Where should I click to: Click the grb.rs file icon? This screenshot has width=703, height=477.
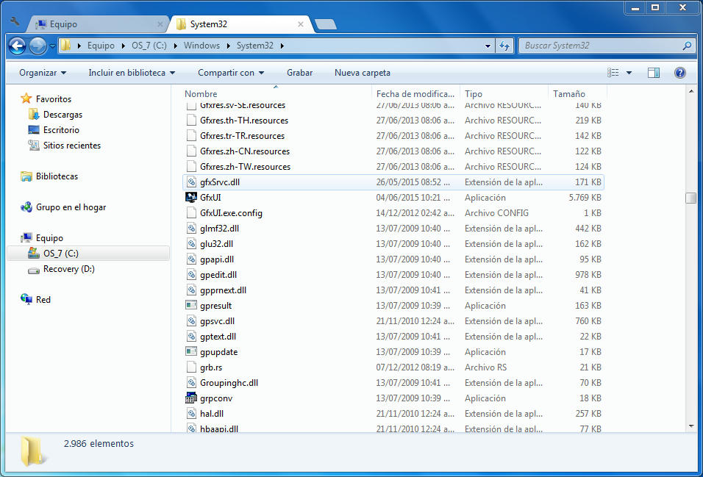[x=191, y=367]
